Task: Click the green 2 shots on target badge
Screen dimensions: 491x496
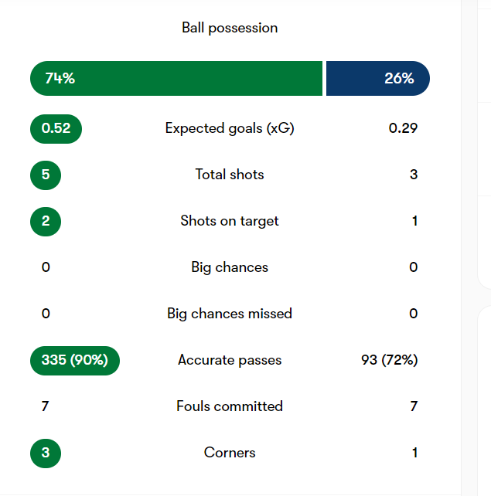Action: (x=46, y=222)
